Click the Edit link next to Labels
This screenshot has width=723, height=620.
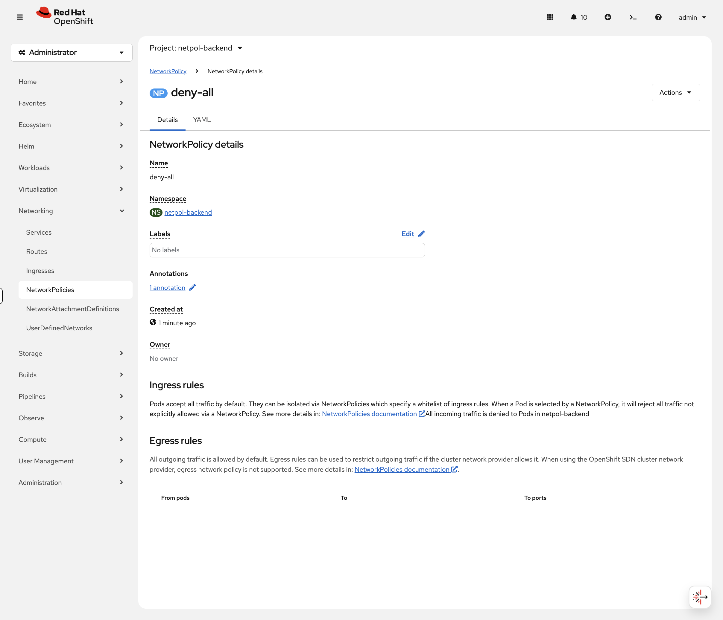408,233
